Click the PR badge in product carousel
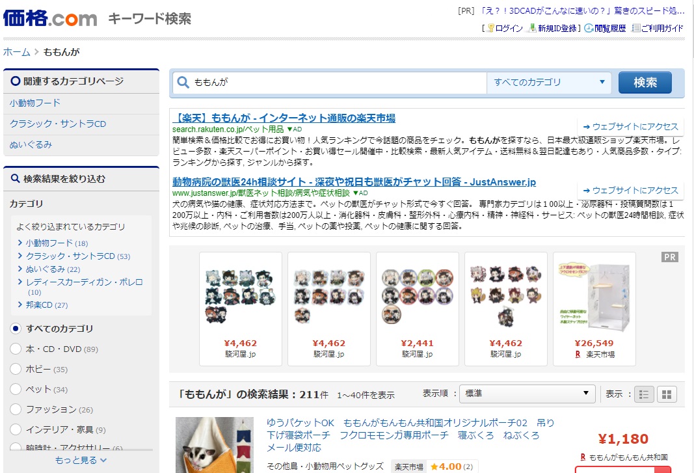Viewport: 694px width, 473px height. click(670, 257)
